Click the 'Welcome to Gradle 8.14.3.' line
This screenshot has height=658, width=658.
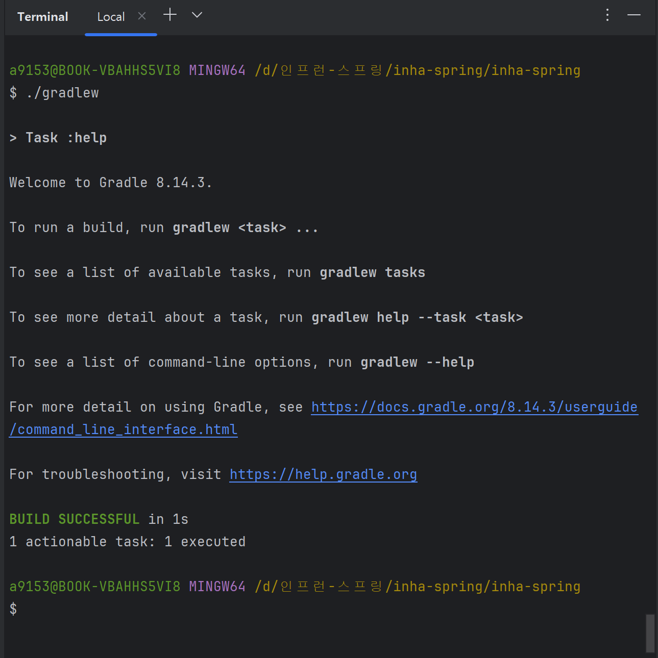pyautogui.click(x=111, y=183)
